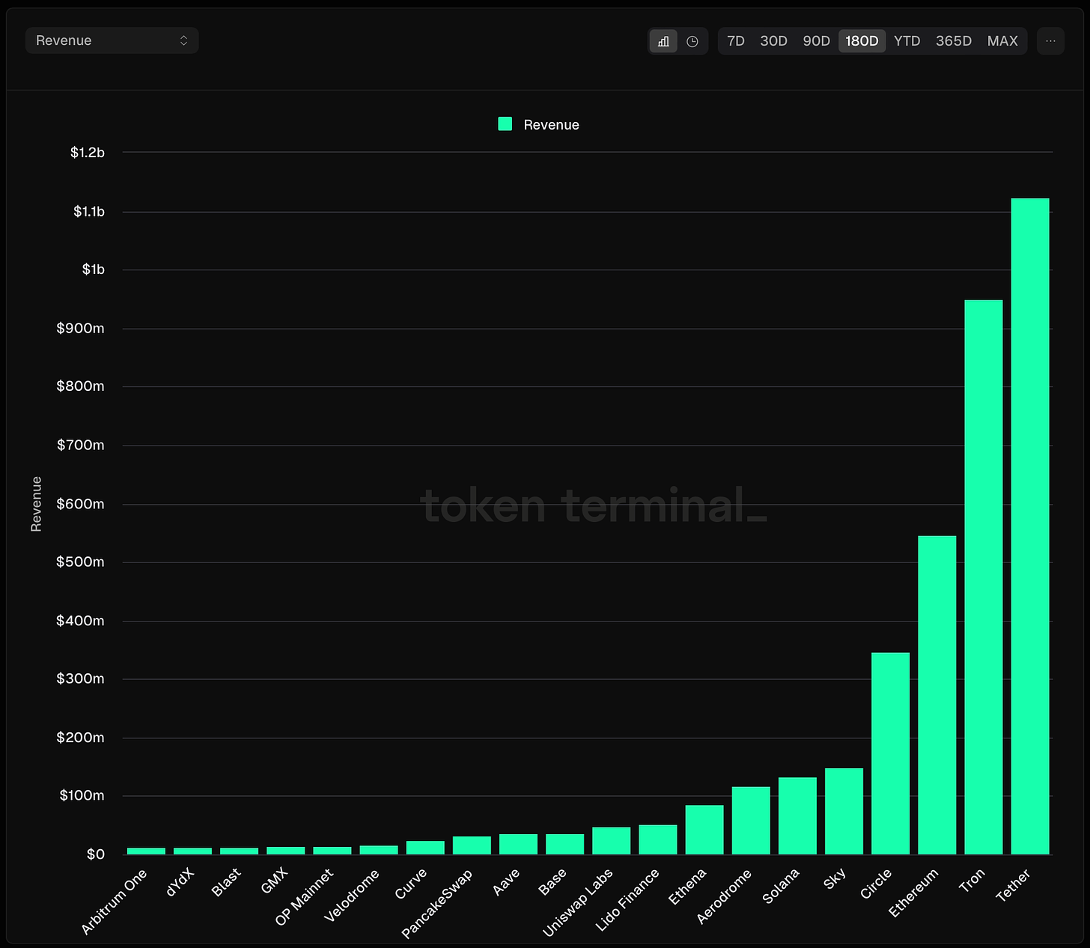1090x948 pixels.
Task: Click the tallest Tether revenue bar
Action: click(1029, 524)
